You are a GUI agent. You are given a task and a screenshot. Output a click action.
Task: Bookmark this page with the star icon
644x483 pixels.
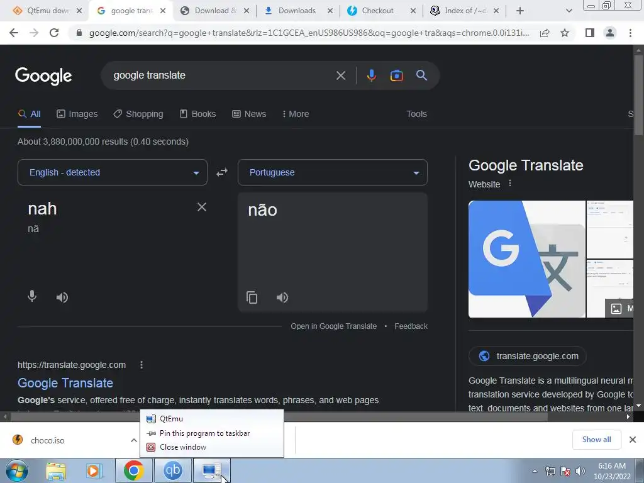click(565, 33)
